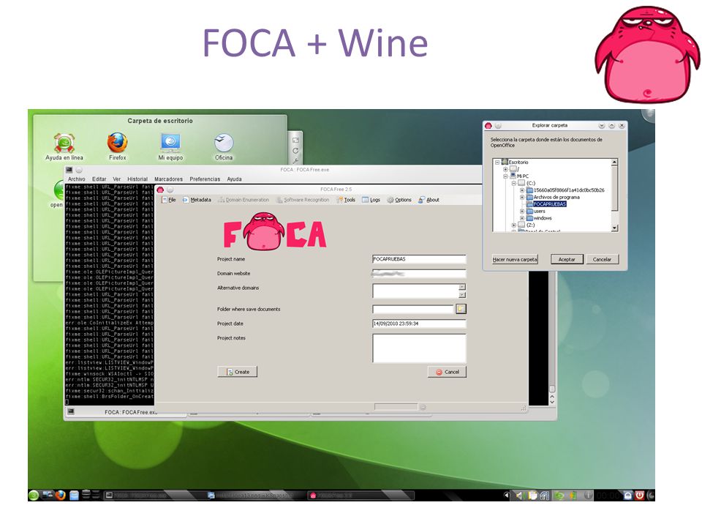Open Historial menu in terminal window
Image resolution: width=702 pixels, height=527 pixels.
(x=137, y=179)
